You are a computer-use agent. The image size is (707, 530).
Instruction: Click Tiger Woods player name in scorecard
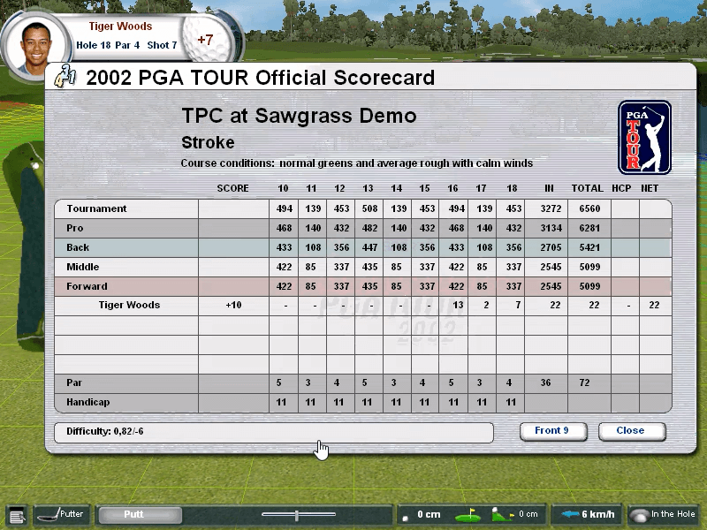129,305
